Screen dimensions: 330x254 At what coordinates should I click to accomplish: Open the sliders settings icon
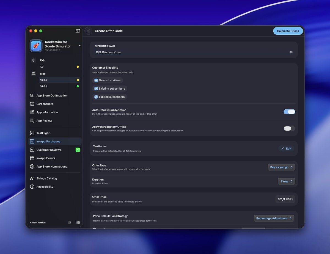coord(78,223)
